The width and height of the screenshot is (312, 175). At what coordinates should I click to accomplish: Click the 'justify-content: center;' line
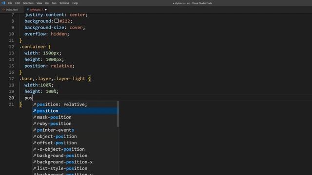[x=56, y=15]
